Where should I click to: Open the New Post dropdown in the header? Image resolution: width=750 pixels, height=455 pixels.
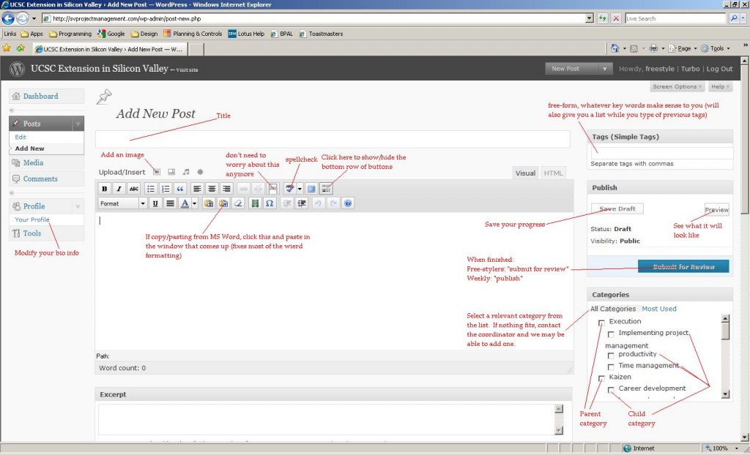(579, 69)
